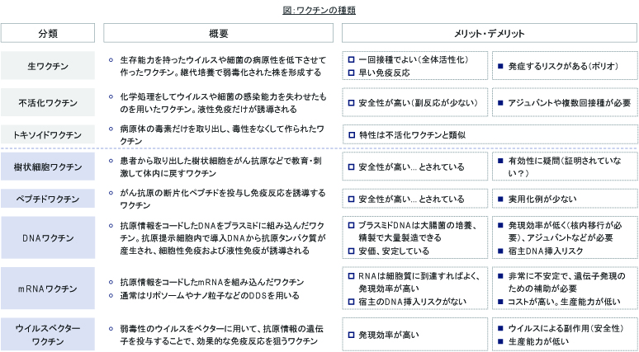639x352 pixels.
Task: Click filled square beside 実用化例が少ない
Action: [500, 199]
